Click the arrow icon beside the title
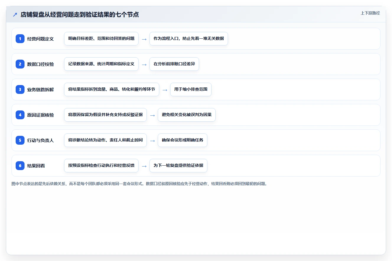392x261 pixels. [15, 14]
